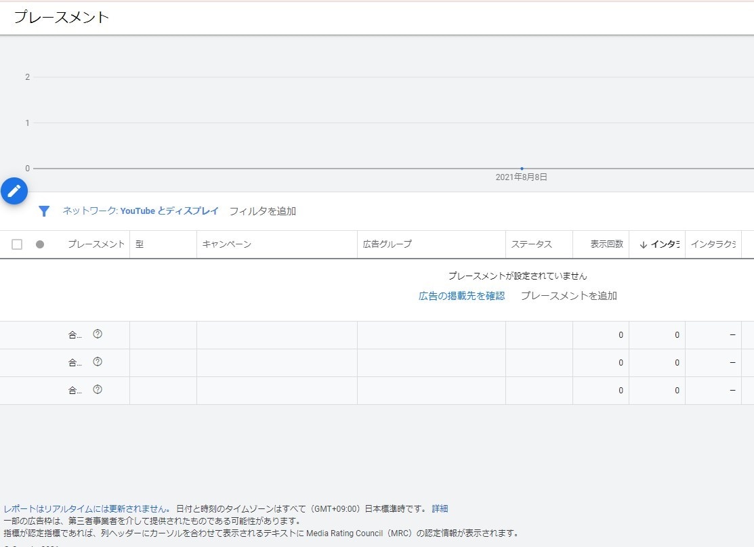Open レポートはリアルタイムには更新されません link

tap(87, 508)
